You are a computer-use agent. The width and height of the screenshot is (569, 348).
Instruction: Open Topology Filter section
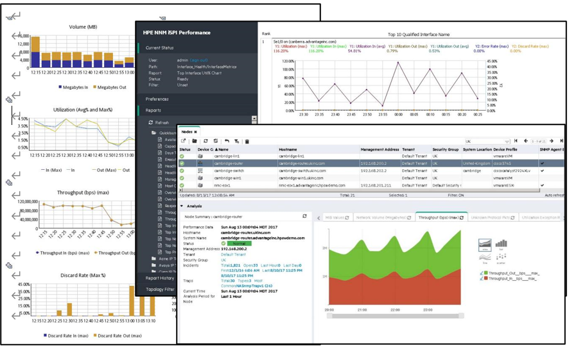[160, 289]
